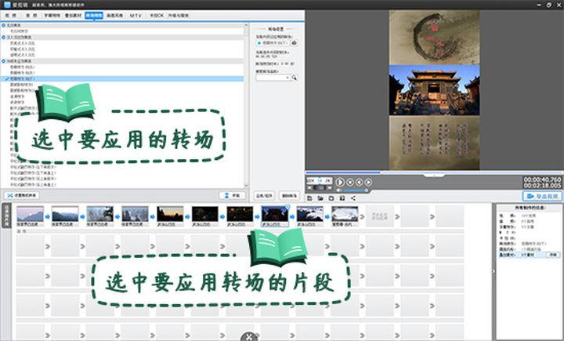Click the transition list scroll-down arrow
This screenshot has height=341, width=564.
(x=247, y=185)
